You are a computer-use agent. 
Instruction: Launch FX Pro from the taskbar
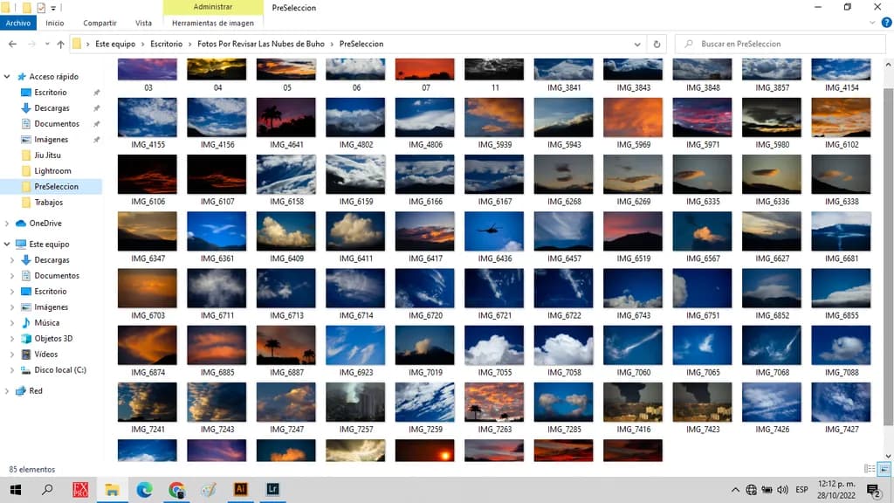80,489
